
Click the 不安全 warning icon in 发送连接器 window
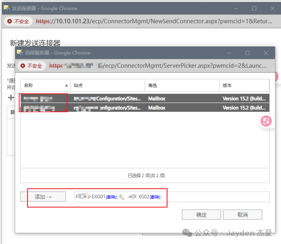[10, 21]
